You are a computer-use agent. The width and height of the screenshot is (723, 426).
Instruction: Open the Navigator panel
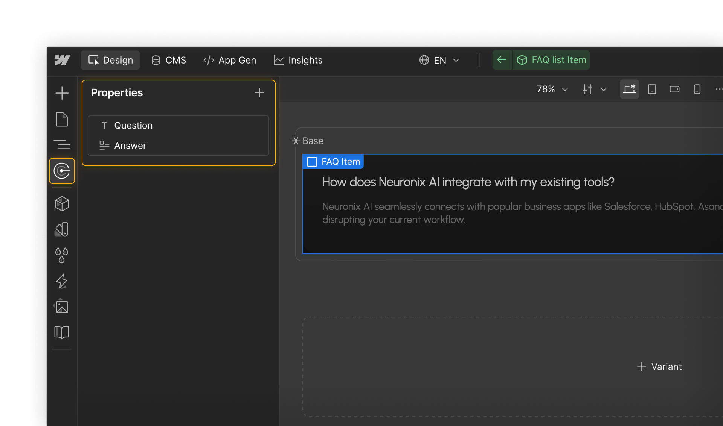62,145
